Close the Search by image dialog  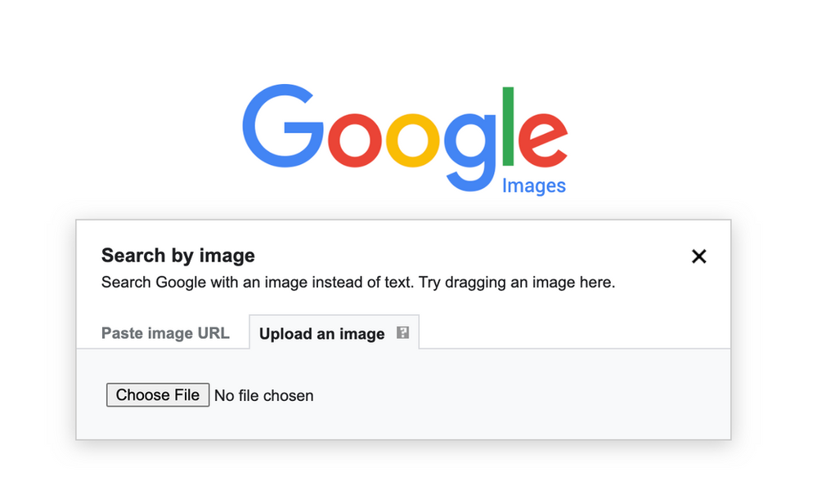[698, 256]
